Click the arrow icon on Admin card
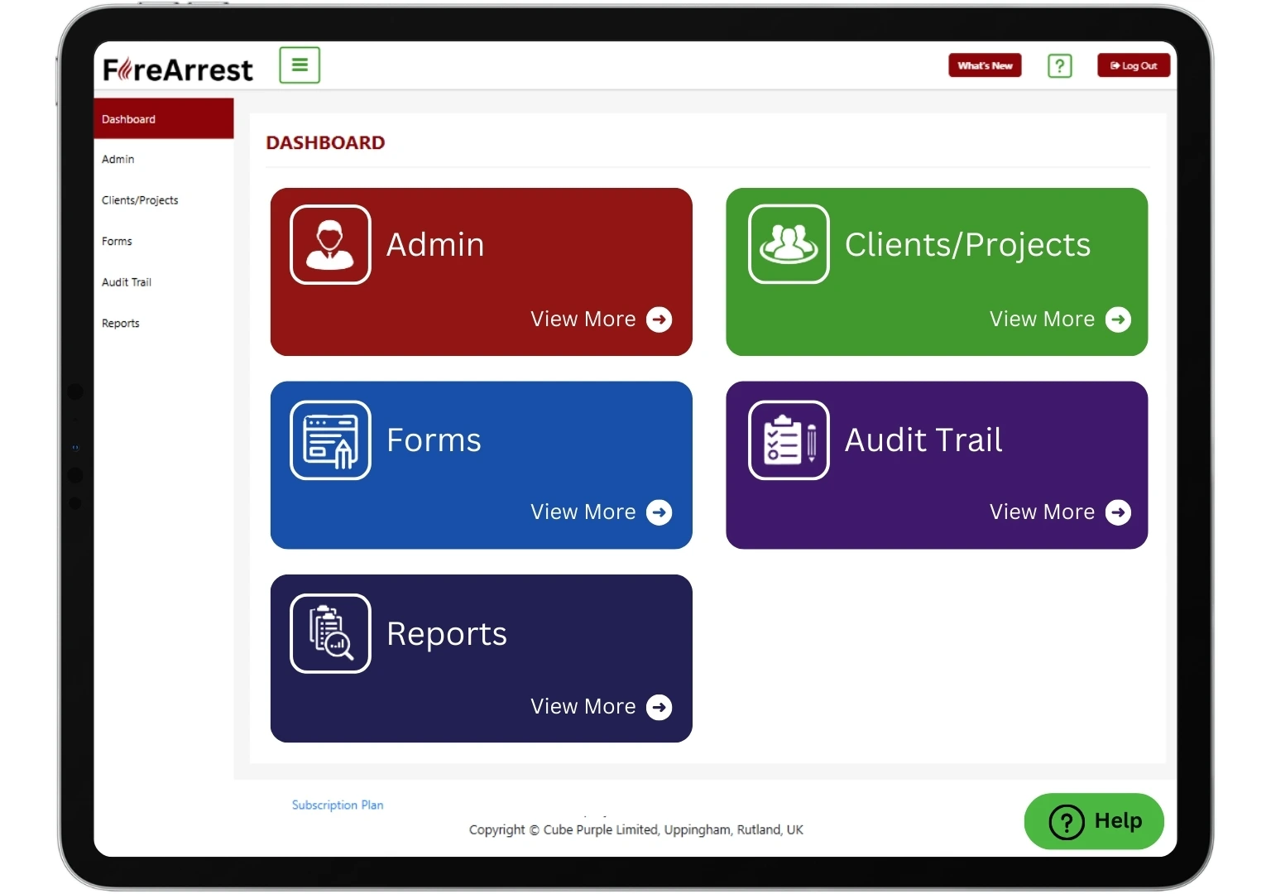1271x894 pixels. [x=659, y=320]
